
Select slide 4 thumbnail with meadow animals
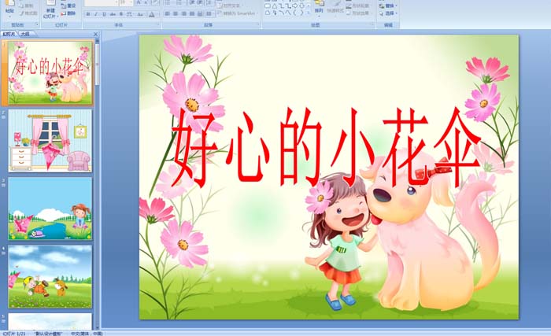(x=50, y=276)
